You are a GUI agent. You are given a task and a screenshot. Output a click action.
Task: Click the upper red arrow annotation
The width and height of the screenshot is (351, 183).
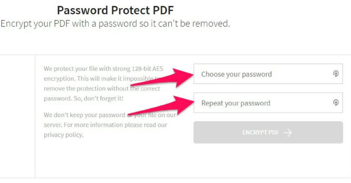pyautogui.click(x=162, y=78)
